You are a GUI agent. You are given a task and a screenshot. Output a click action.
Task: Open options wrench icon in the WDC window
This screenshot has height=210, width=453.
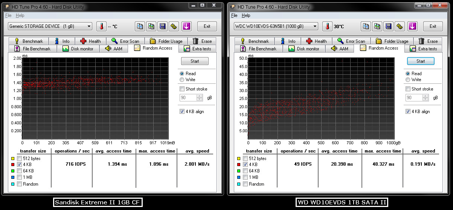pos(400,26)
